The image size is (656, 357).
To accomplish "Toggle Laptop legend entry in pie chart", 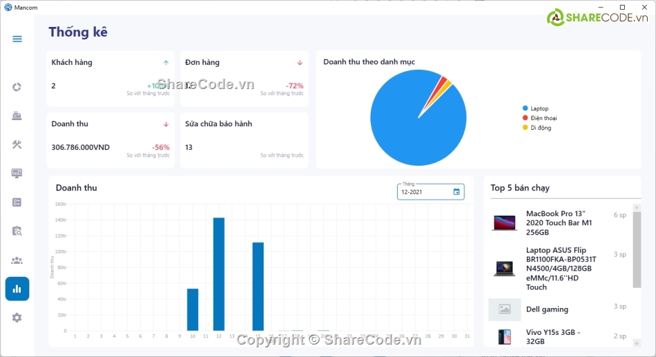I will (x=539, y=108).
